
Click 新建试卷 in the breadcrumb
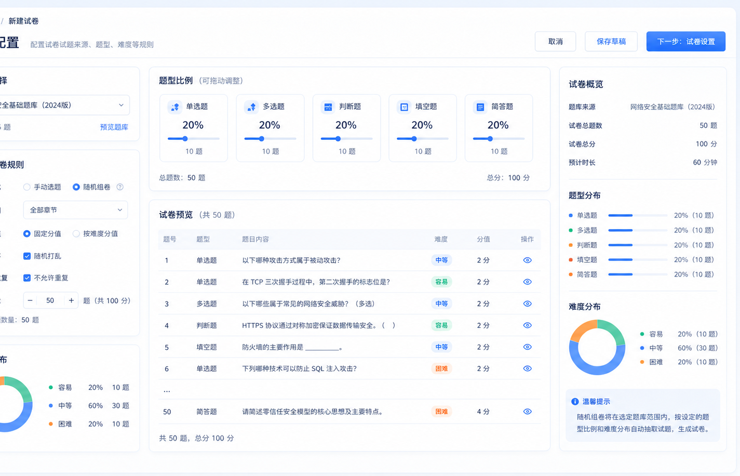click(x=23, y=21)
